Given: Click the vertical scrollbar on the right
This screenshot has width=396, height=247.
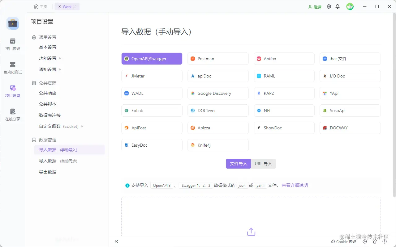Looking at the screenshot, I should (394, 105).
